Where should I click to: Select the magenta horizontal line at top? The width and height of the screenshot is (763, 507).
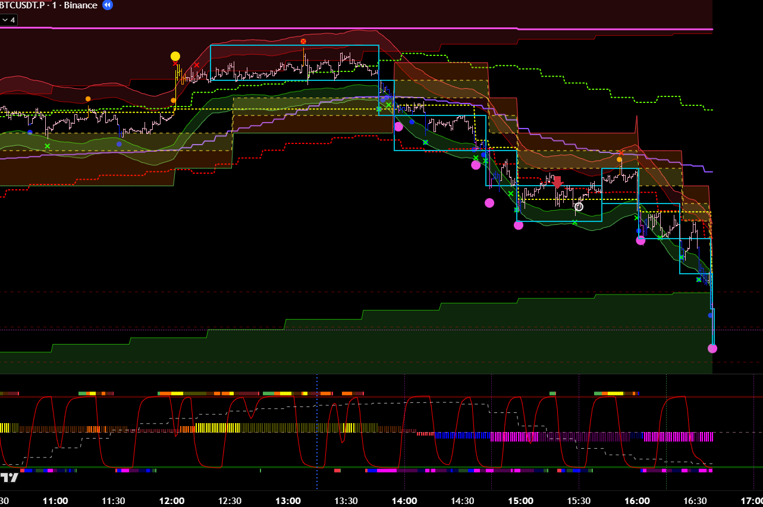click(x=357, y=28)
